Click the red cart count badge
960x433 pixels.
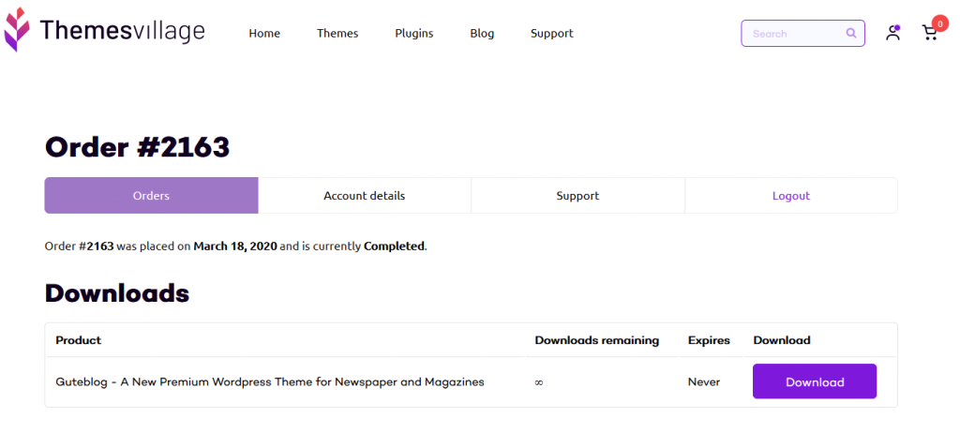(939, 23)
